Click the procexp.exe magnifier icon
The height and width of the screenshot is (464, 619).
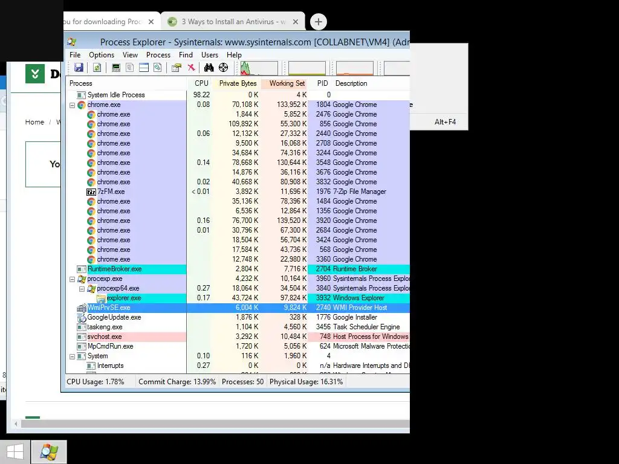click(x=82, y=279)
